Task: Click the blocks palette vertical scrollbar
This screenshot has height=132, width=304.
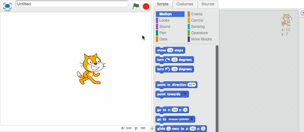Action: [x=217, y=88]
